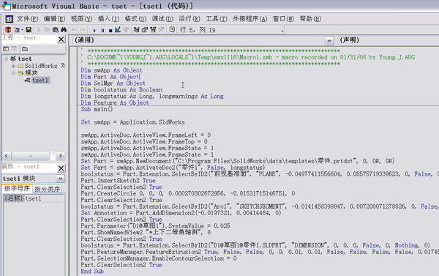Open VB Help question mark icon
This screenshot has height=276, width=439.
(x=172, y=30)
